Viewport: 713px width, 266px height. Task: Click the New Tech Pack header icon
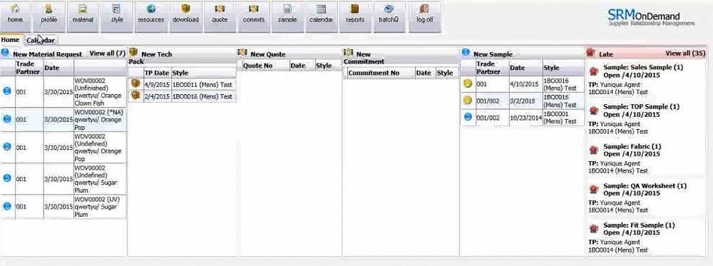pos(133,52)
